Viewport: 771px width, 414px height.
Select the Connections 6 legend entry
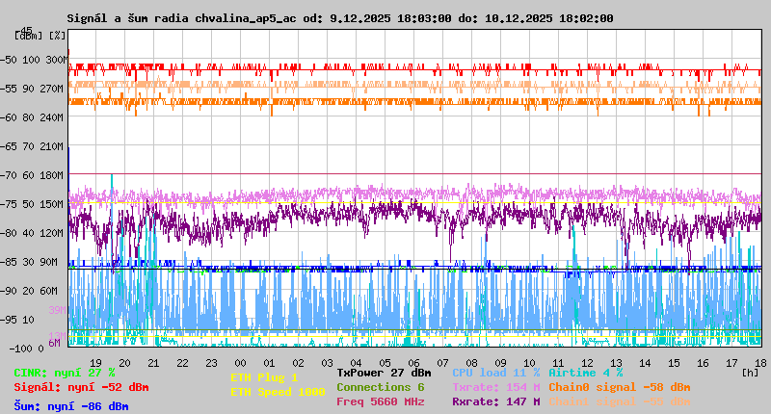click(x=380, y=386)
